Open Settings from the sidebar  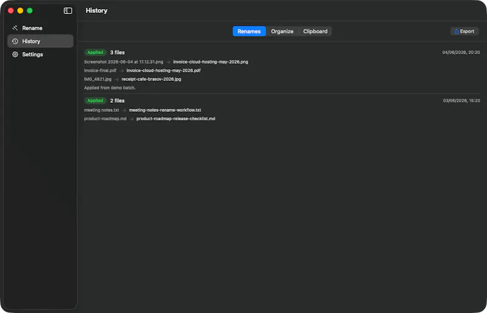point(40,54)
